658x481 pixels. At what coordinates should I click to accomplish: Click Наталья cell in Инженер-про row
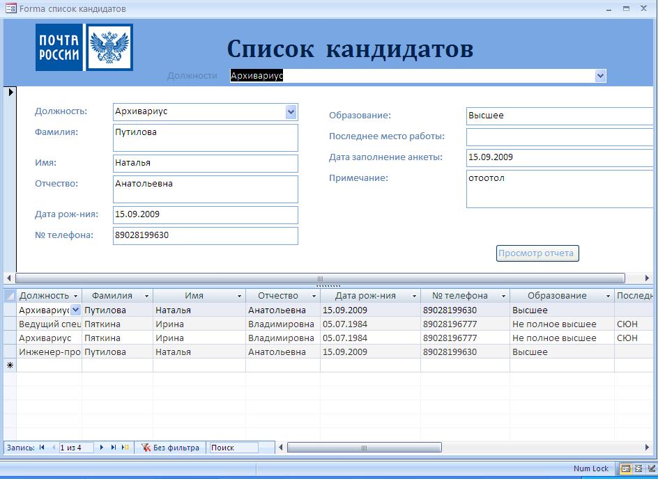[199, 352]
